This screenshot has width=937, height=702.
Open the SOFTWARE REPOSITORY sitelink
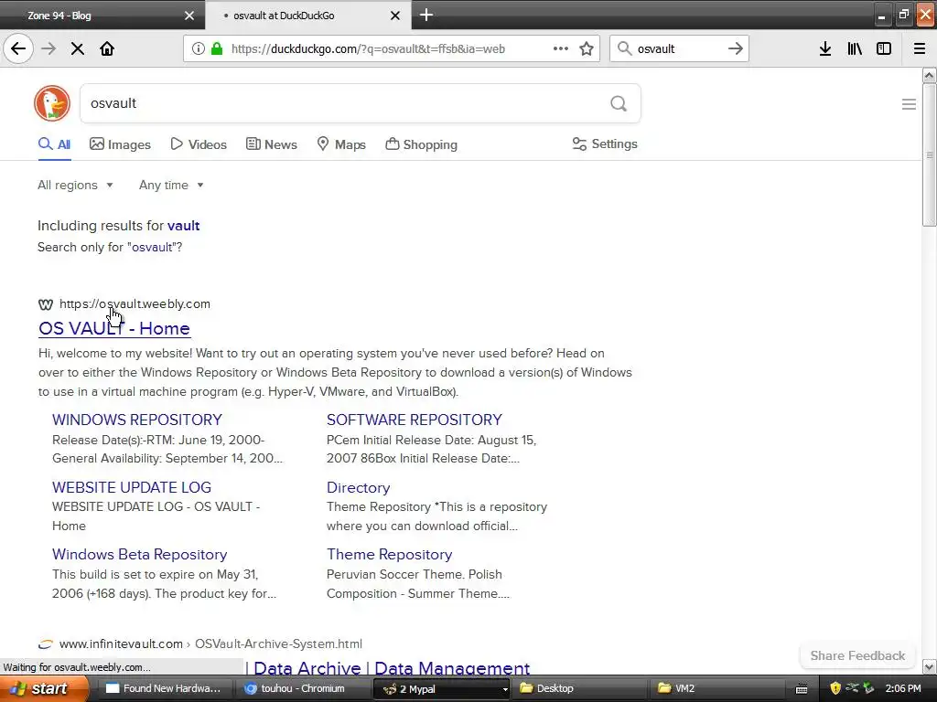415,420
